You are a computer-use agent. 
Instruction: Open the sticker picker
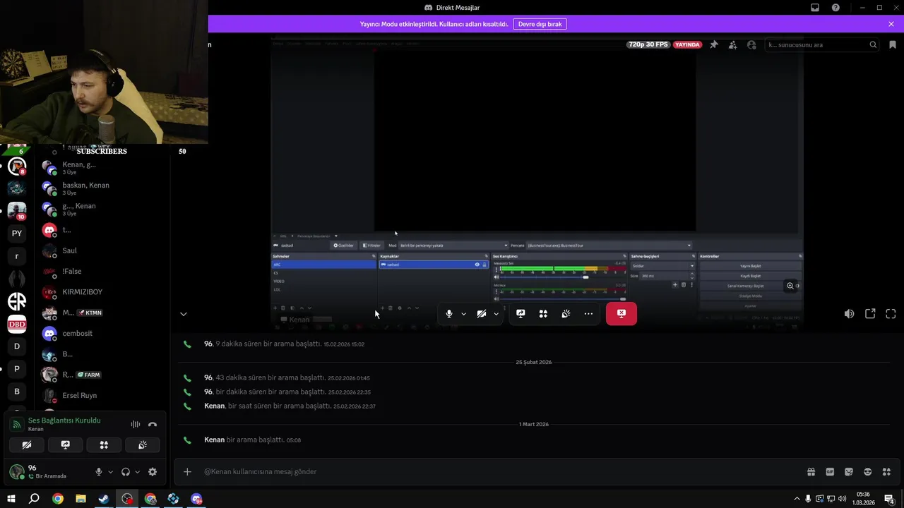coord(849,472)
